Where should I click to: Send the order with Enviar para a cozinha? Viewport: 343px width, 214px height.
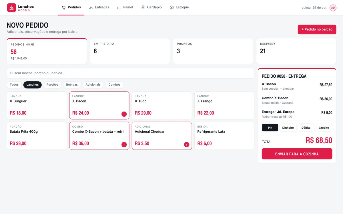(x=297, y=154)
